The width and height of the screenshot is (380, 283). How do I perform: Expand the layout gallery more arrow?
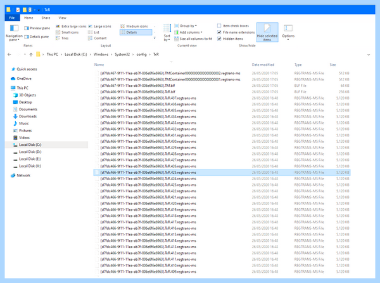(x=155, y=38)
